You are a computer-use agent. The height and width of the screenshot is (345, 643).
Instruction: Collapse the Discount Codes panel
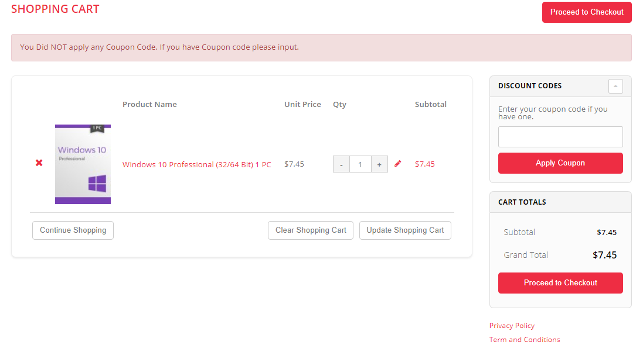615,86
